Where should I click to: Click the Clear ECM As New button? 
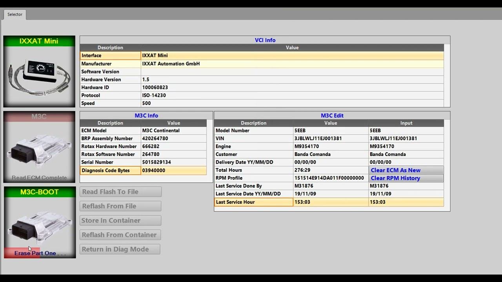[x=406, y=170]
